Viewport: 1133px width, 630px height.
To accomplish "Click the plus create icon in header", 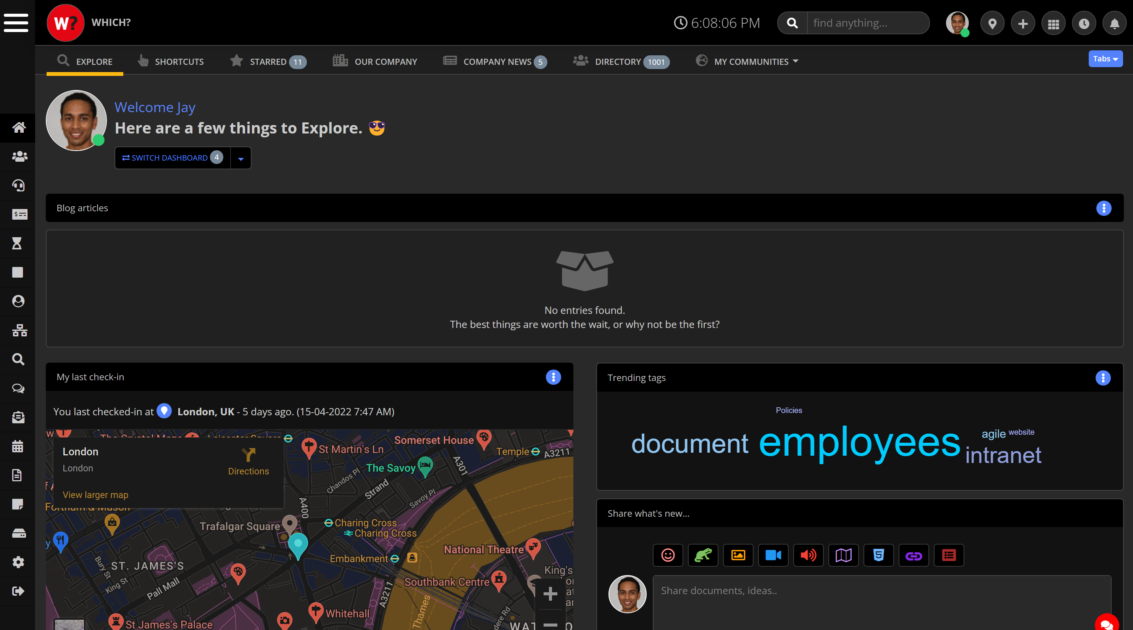I will click(x=1023, y=24).
